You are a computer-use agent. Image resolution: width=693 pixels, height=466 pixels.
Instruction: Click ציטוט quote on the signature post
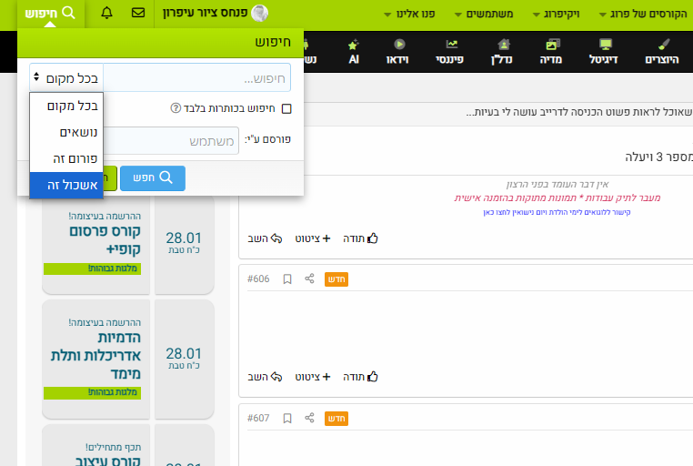(313, 238)
